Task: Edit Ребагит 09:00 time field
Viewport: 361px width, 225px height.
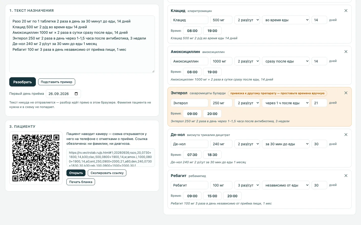Action: (192, 196)
